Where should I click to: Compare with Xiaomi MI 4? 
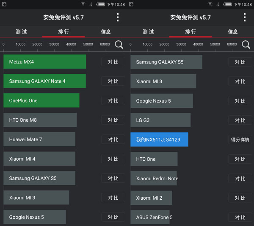[113, 159]
